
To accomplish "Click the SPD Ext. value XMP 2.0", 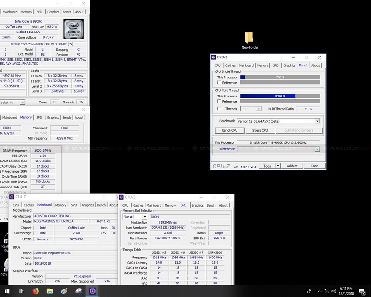I will pos(219,238).
